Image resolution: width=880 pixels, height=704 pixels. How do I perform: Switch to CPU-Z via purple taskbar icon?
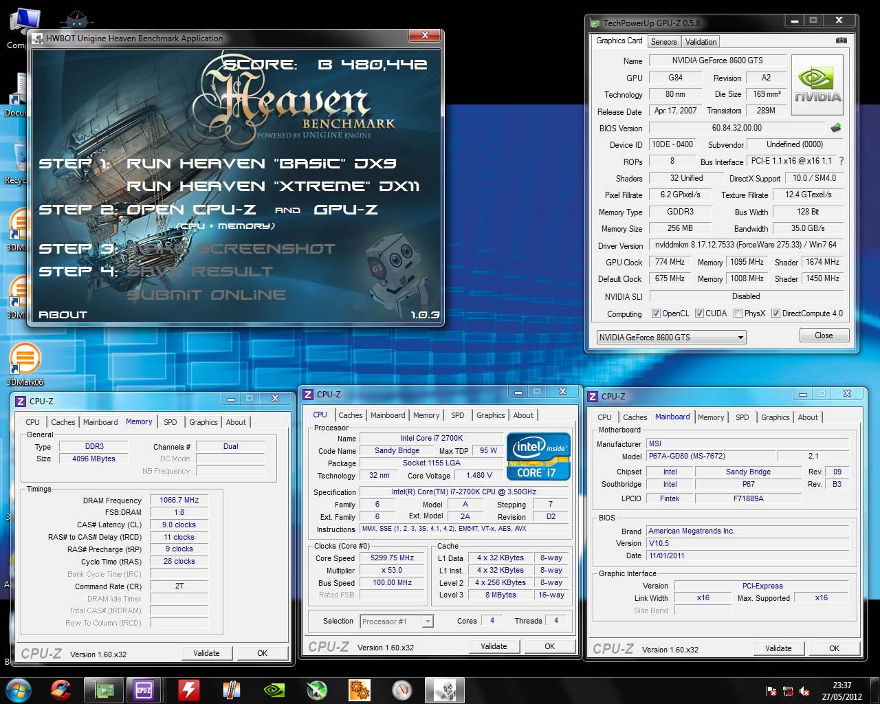(144, 690)
